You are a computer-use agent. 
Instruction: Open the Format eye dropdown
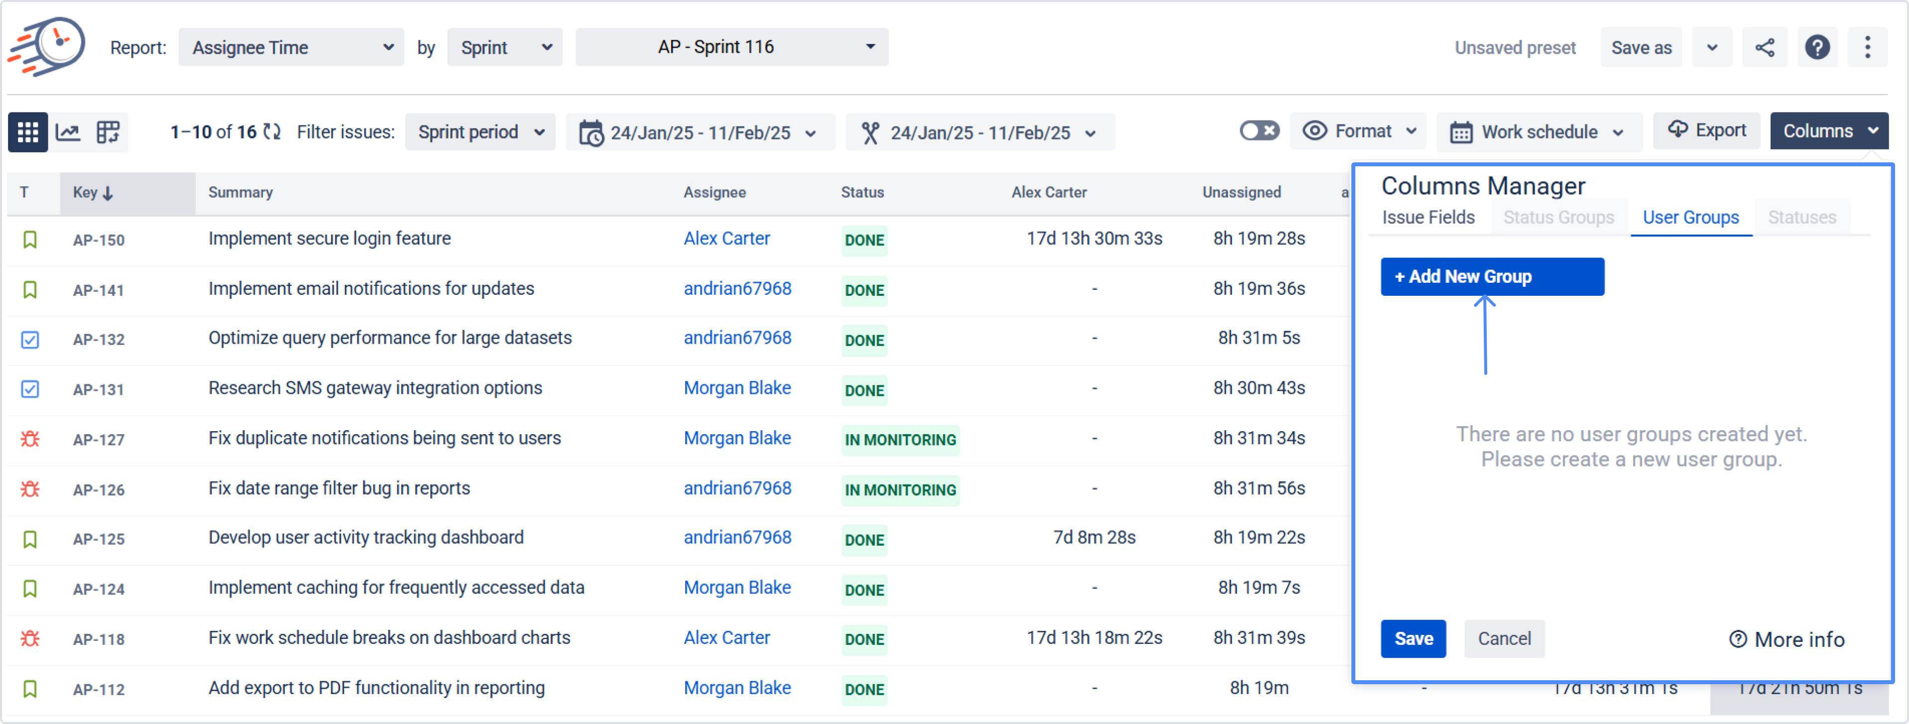point(1358,131)
